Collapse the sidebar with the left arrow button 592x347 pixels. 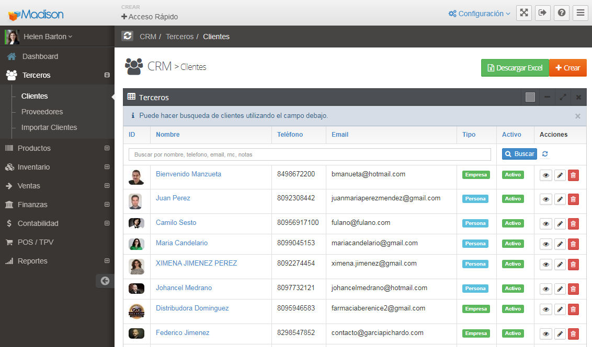[x=105, y=281]
